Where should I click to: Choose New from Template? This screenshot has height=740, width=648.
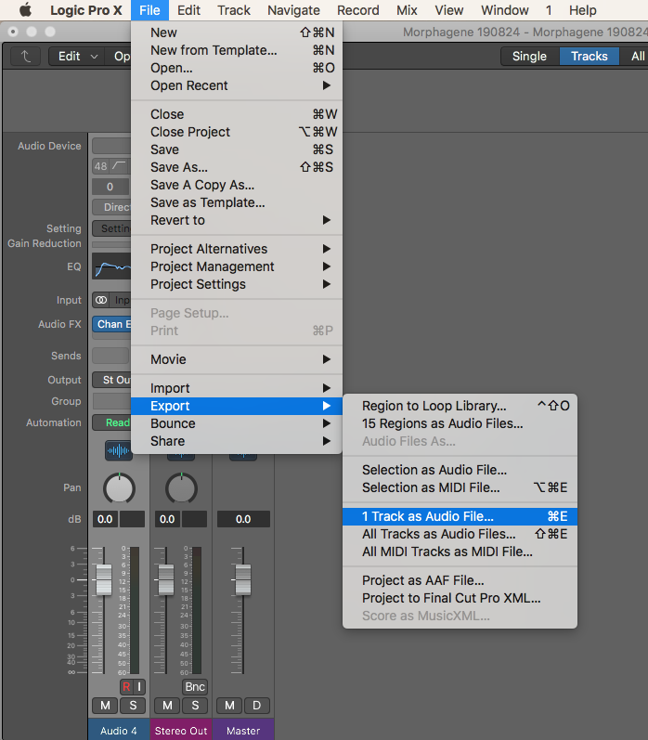[237, 50]
